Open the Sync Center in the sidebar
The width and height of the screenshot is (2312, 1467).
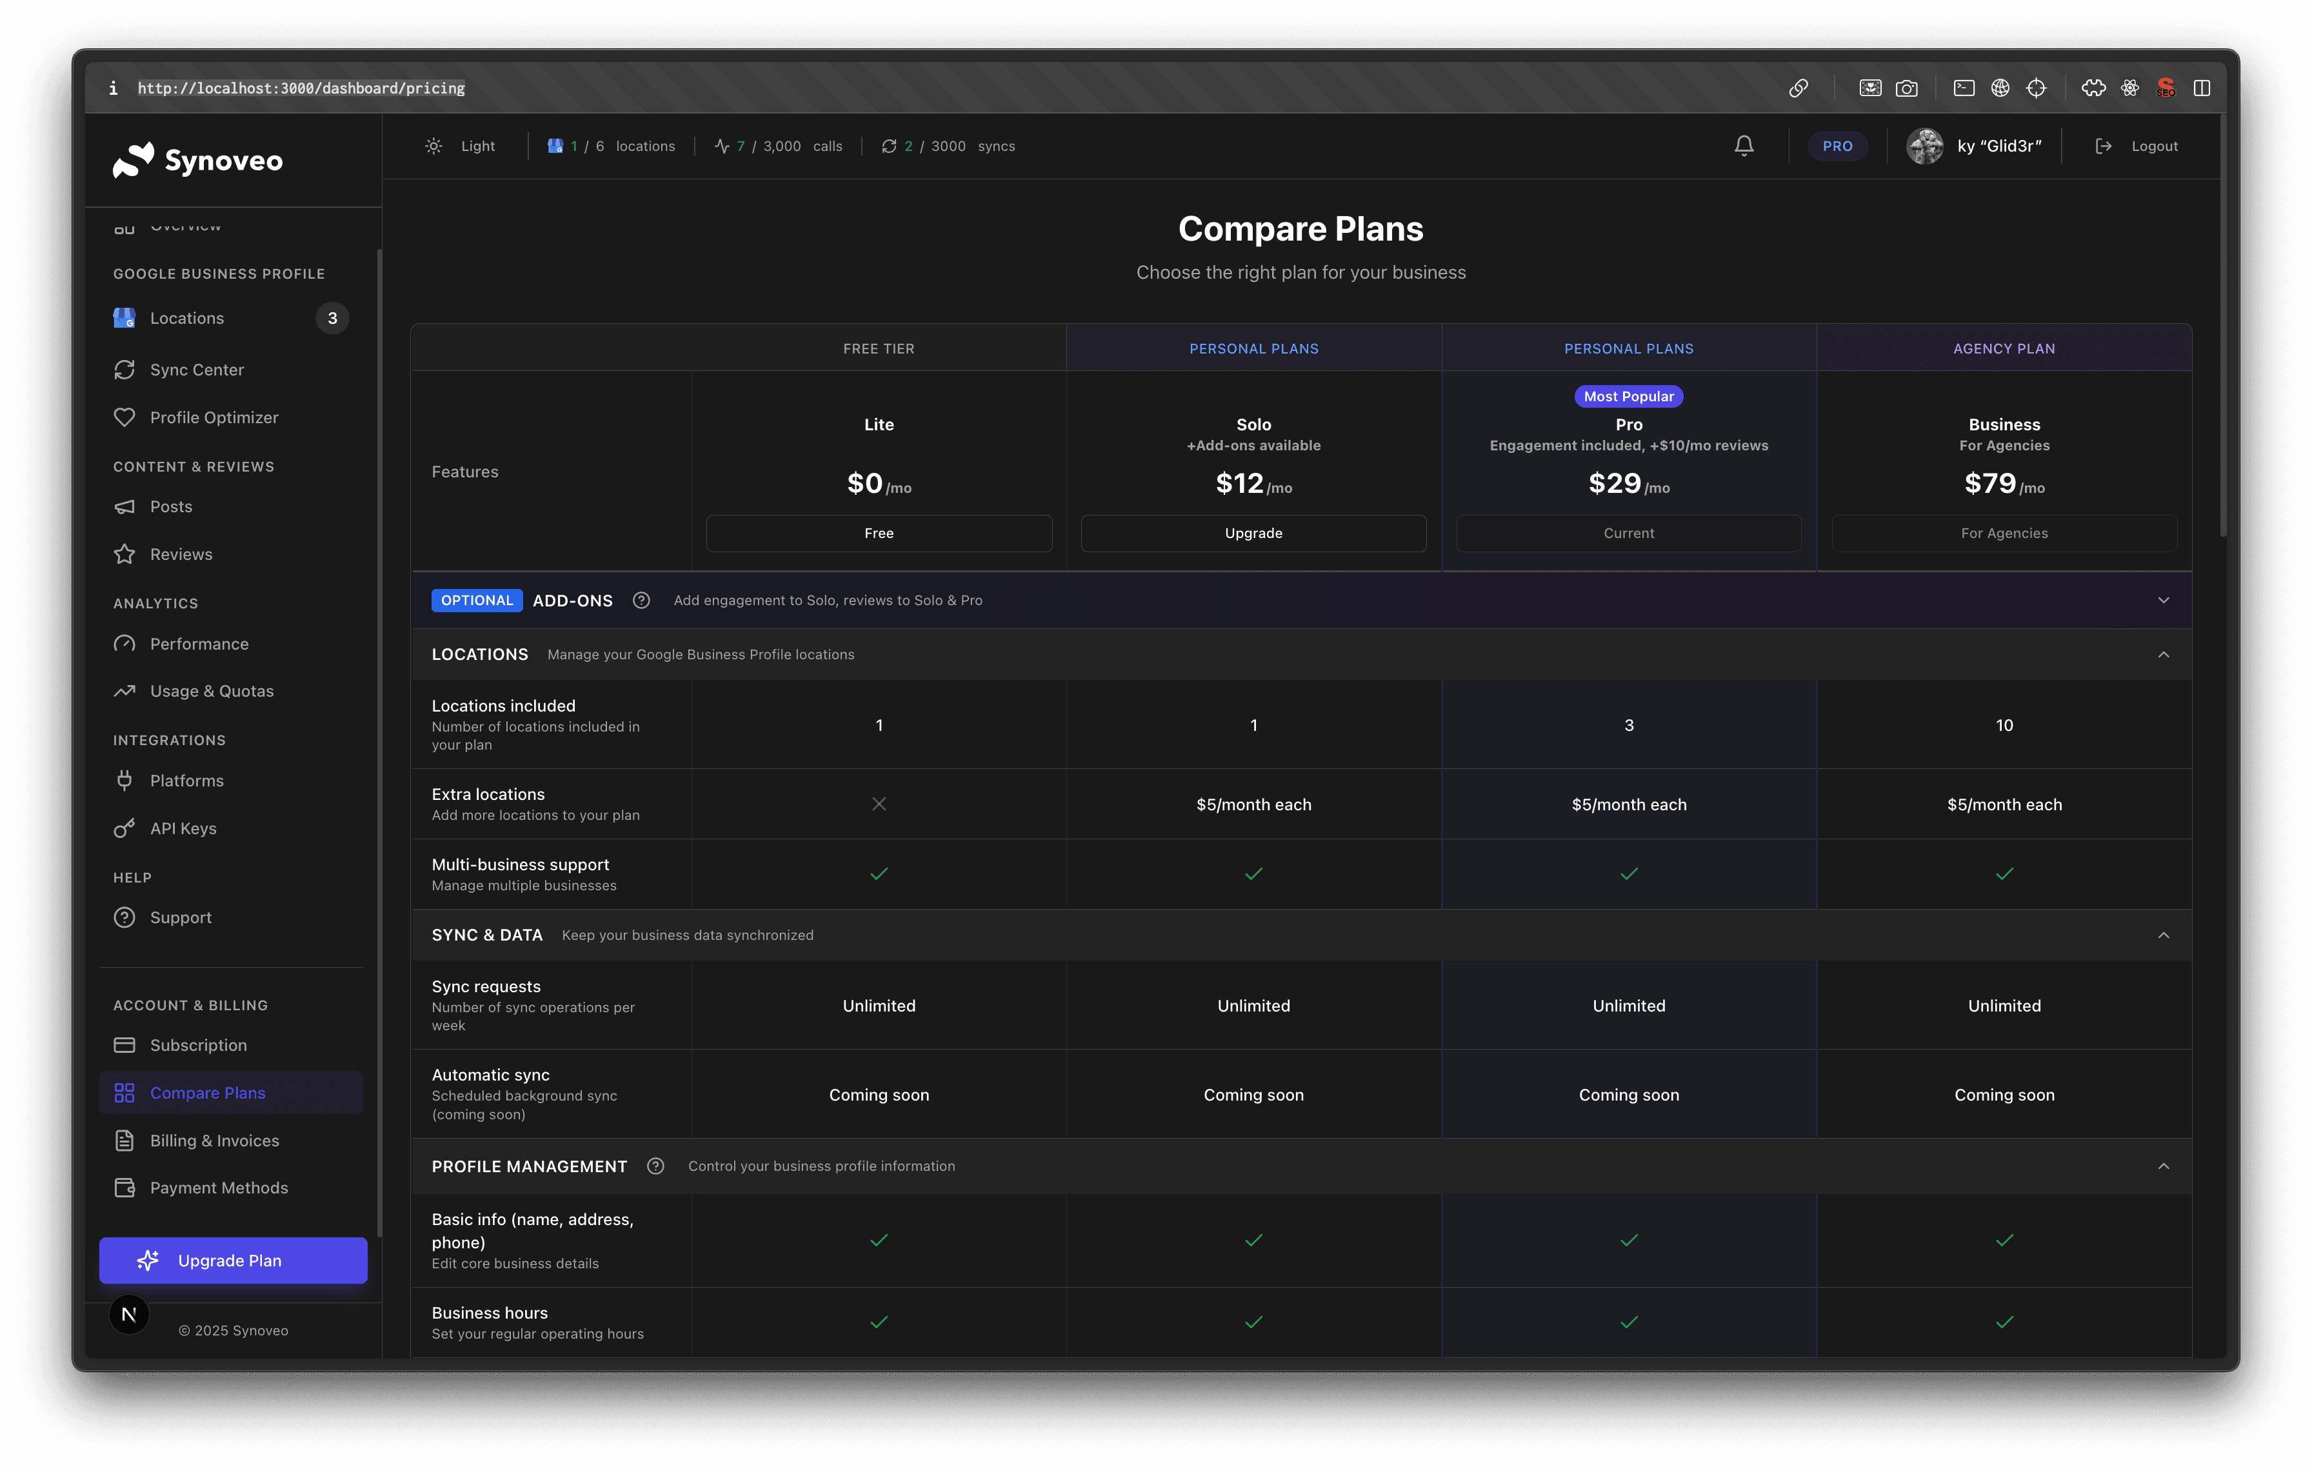tap(198, 370)
